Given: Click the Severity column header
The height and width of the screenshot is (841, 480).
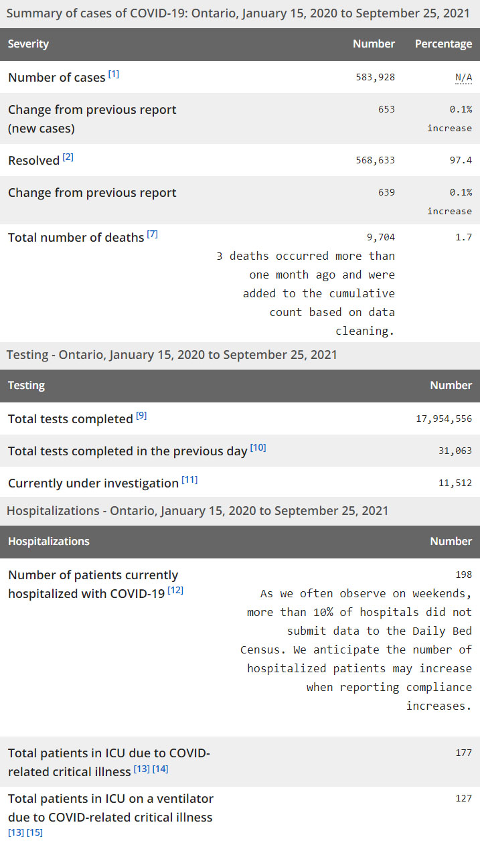Looking at the screenshot, I should 28,44.
